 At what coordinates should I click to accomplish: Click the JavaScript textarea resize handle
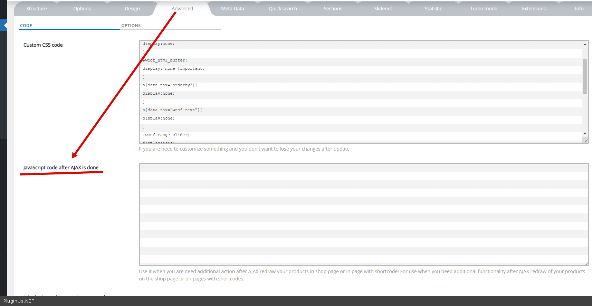pos(586,264)
